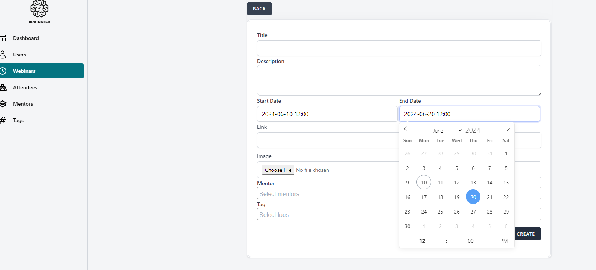Open Mentors in the sidebar menu
Image resolution: width=596 pixels, height=270 pixels.
[23, 104]
